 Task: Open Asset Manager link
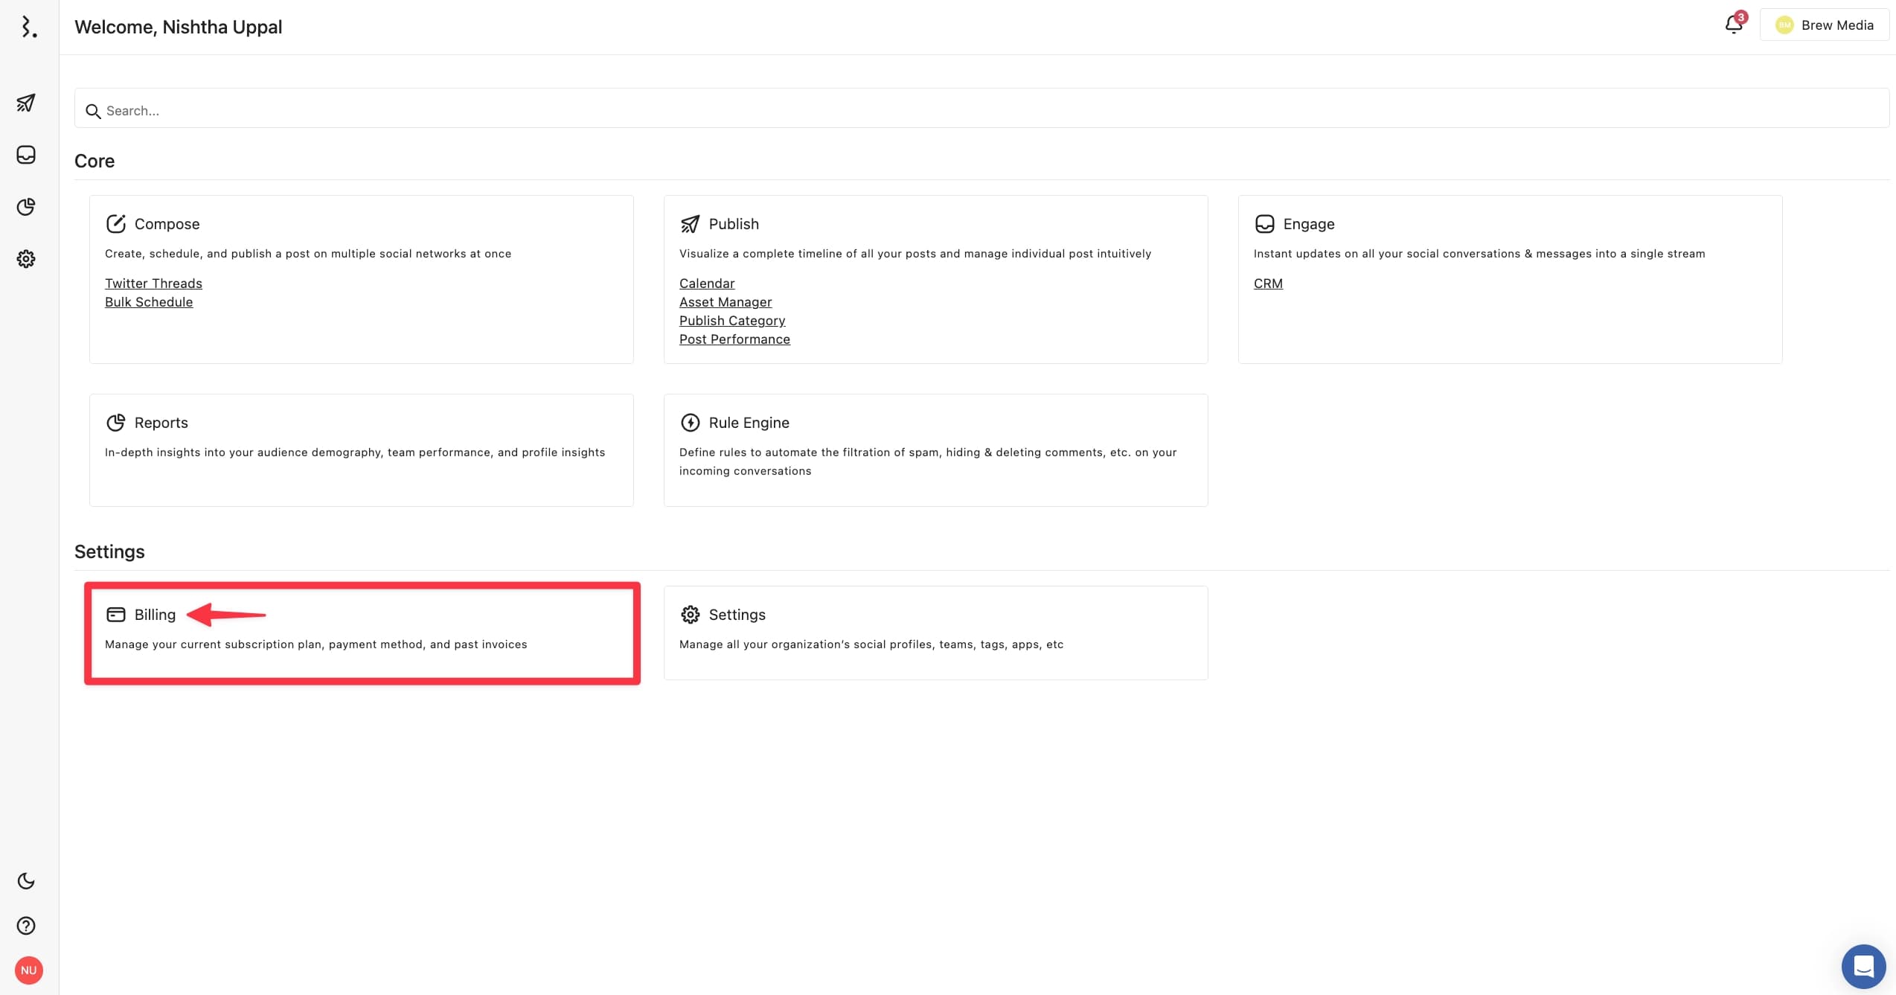click(x=725, y=302)
